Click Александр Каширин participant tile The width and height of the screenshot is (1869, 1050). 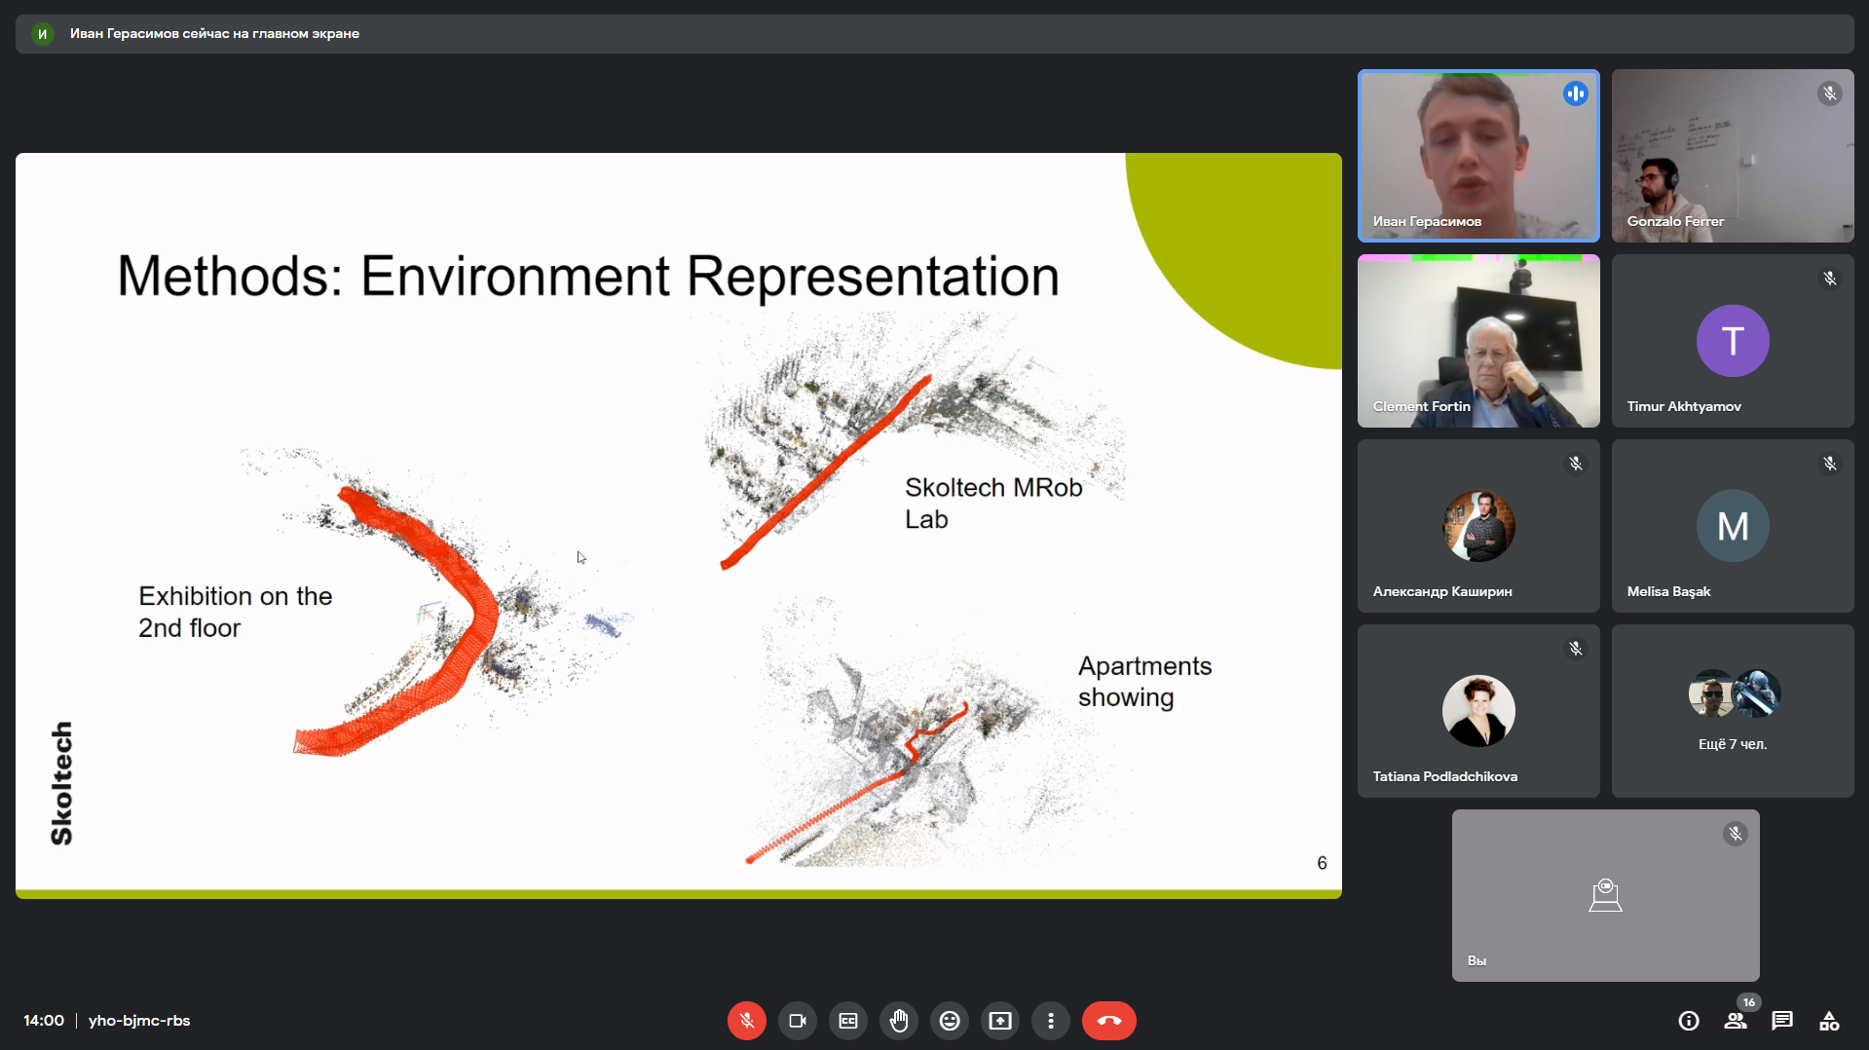[x=1478, y=526]
